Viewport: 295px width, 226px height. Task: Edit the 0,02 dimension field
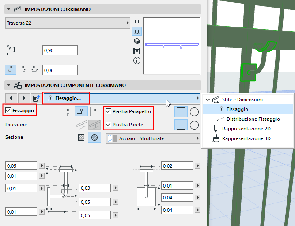(x=177, y=166)
